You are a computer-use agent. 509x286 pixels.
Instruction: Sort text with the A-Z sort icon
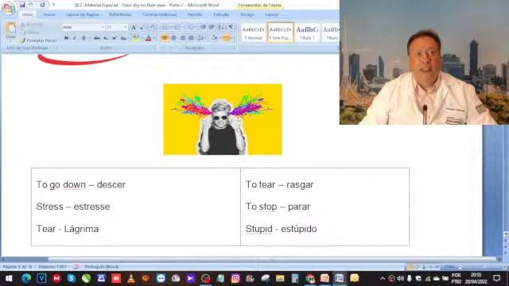point(221,27)
